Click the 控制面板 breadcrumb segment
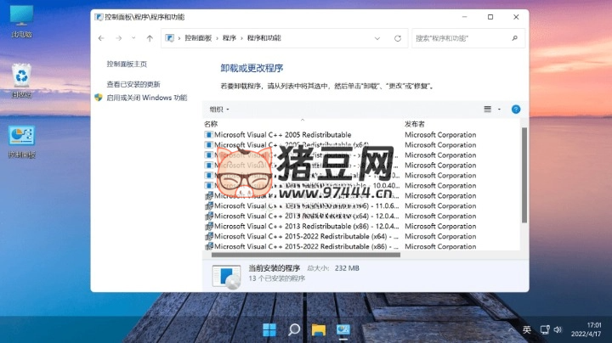 198,38
